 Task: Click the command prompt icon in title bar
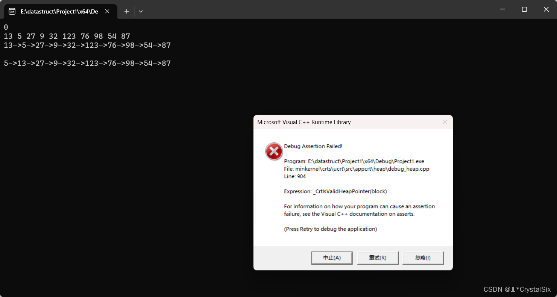pos(12,11)
